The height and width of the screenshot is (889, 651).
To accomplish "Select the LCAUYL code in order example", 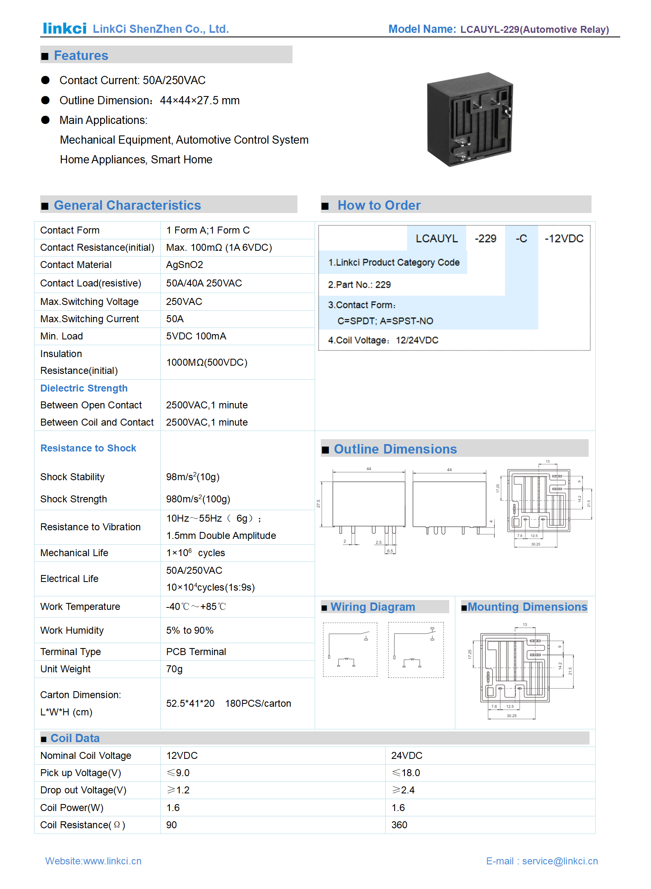I will tap(436, 238).
